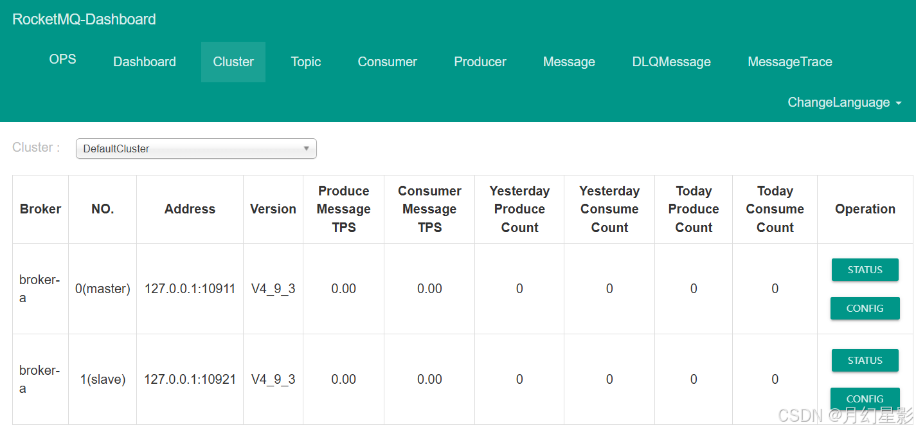The height and width of the screenshot is (432, 916).
Task: Click the V4_9_3 version in slave row
Action: (273, 379)
